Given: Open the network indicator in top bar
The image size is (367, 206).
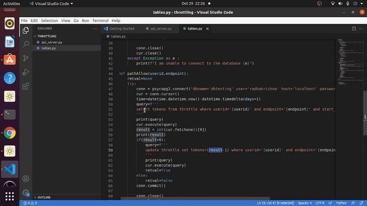Looking at the screenshot, I should click(333, 3).
